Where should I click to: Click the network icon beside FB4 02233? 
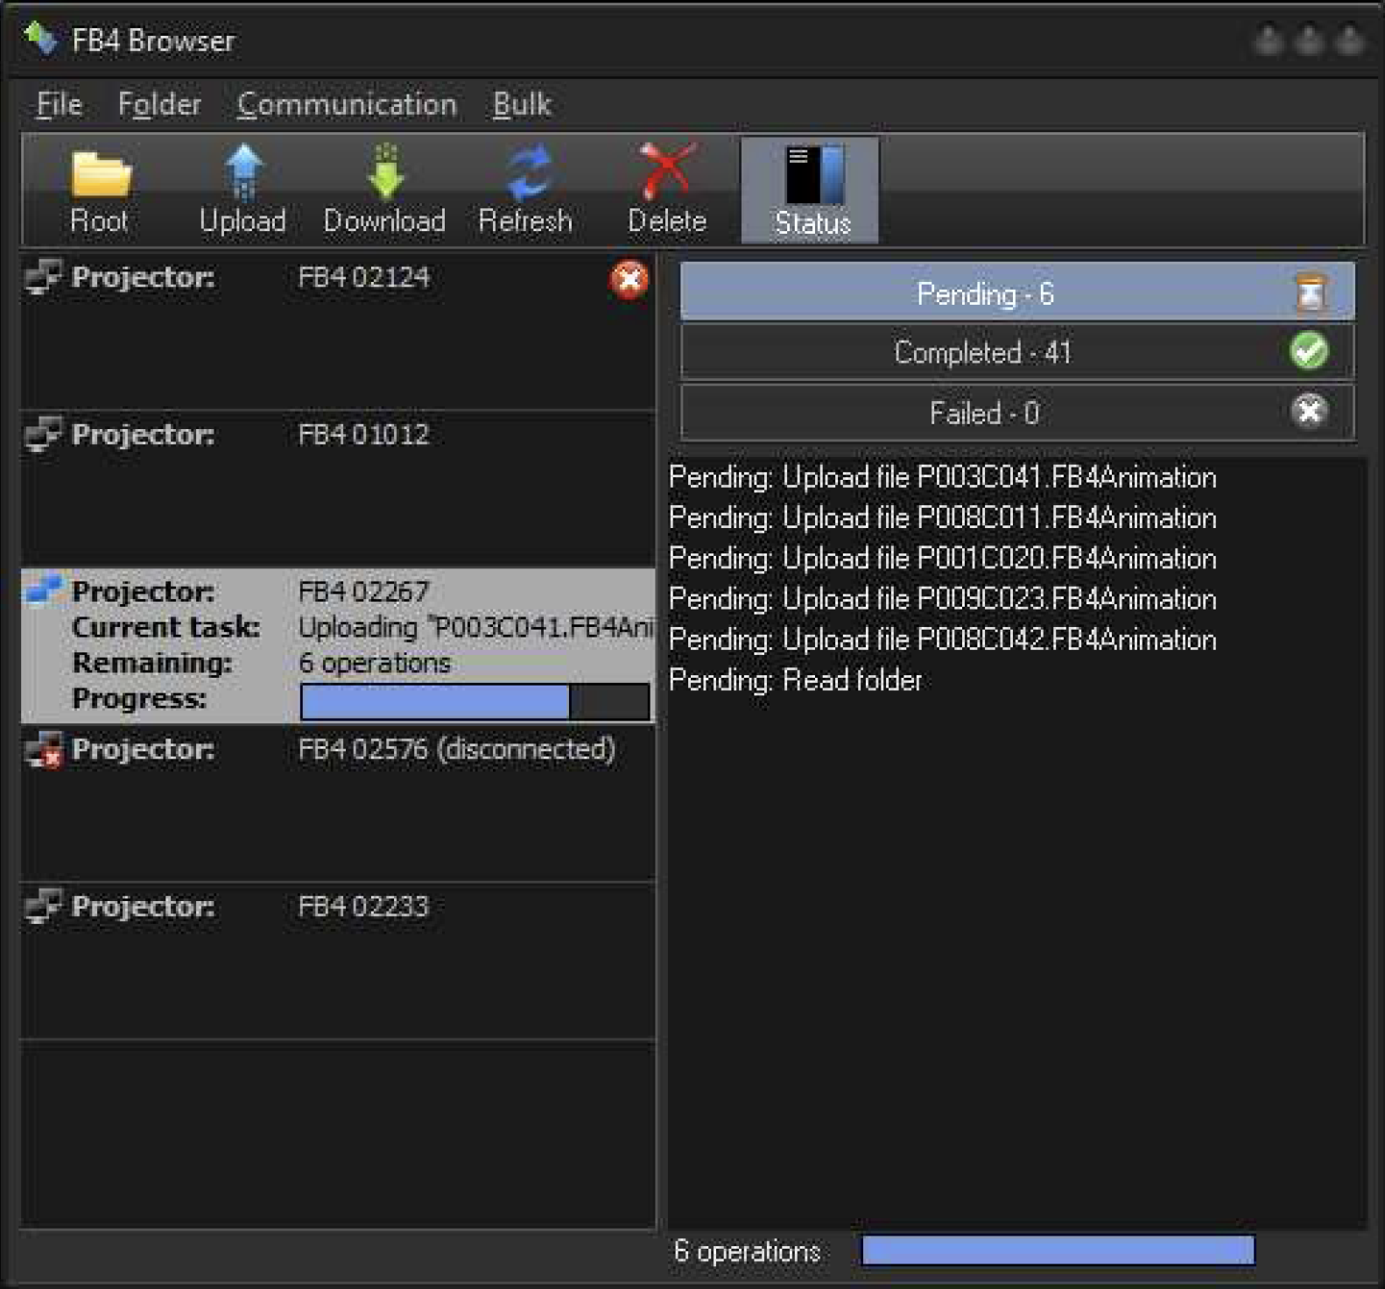click(x=44, y=906)
